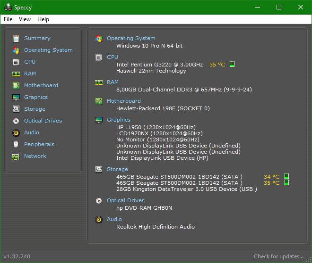Click the RAM stick icon in sidebar
Image resolution: width=312 pixels, height=263 pixels.
coord(16,74)
